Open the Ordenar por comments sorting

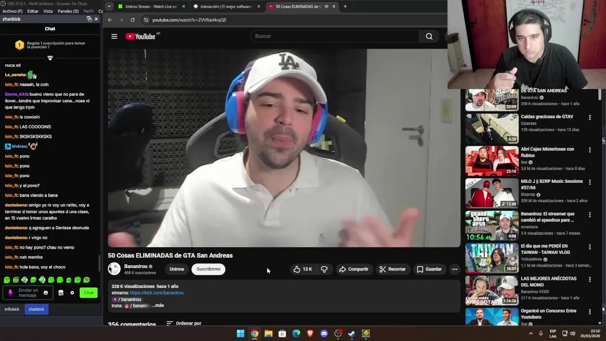point(184,323)
